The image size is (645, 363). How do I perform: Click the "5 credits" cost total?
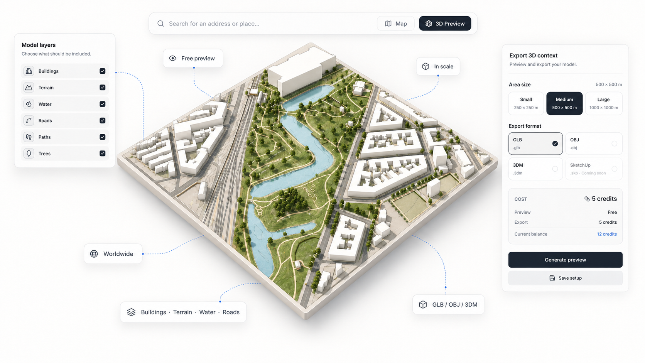pyautogui.click(x=604, y=199)
